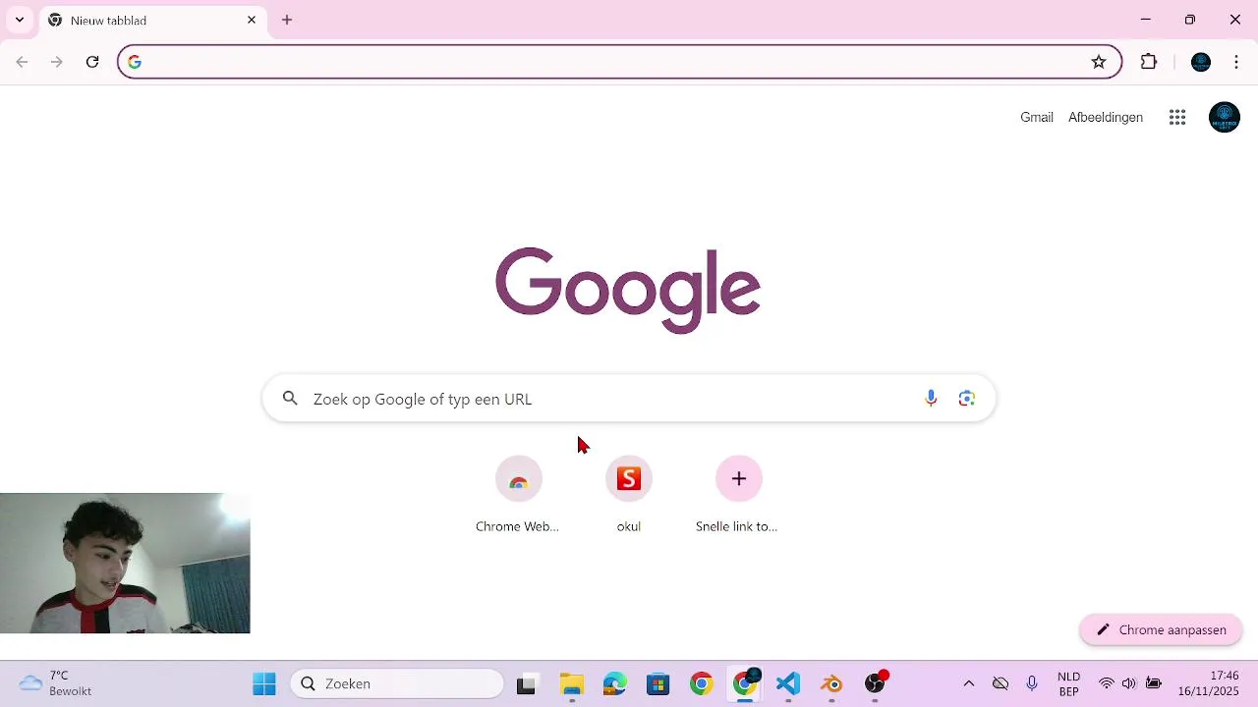Open OBS Studio from the taskbar

coord(876,684)
